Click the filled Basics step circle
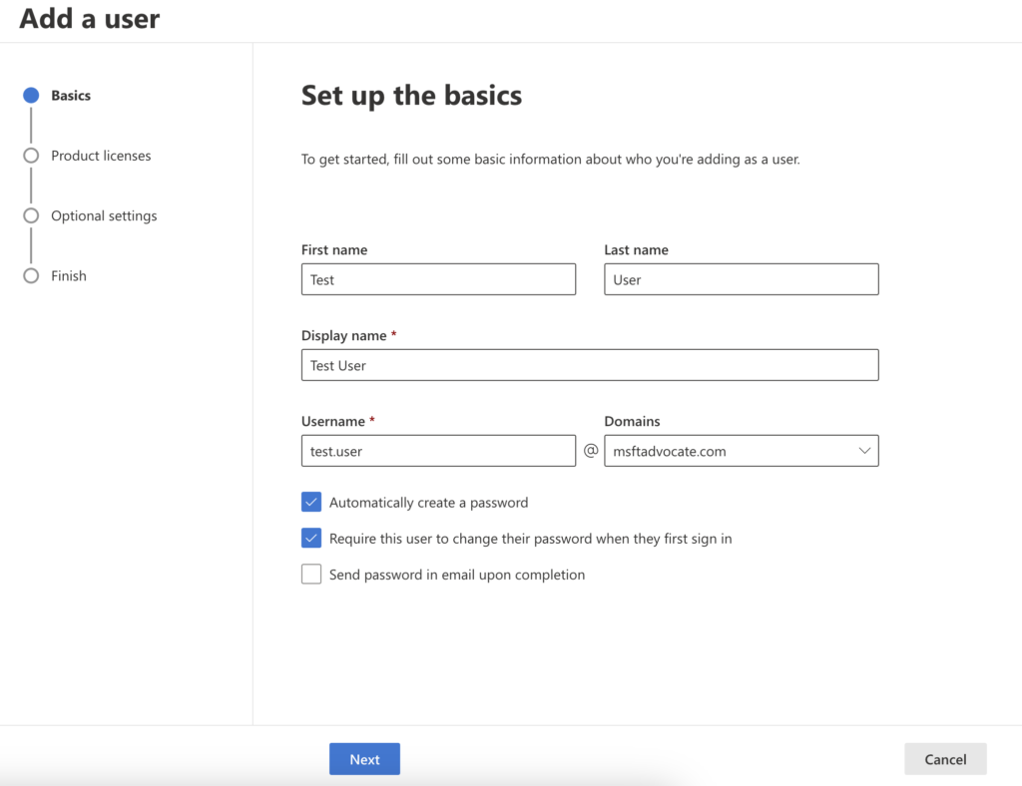The image size is (1022, 786). (31, 96)
